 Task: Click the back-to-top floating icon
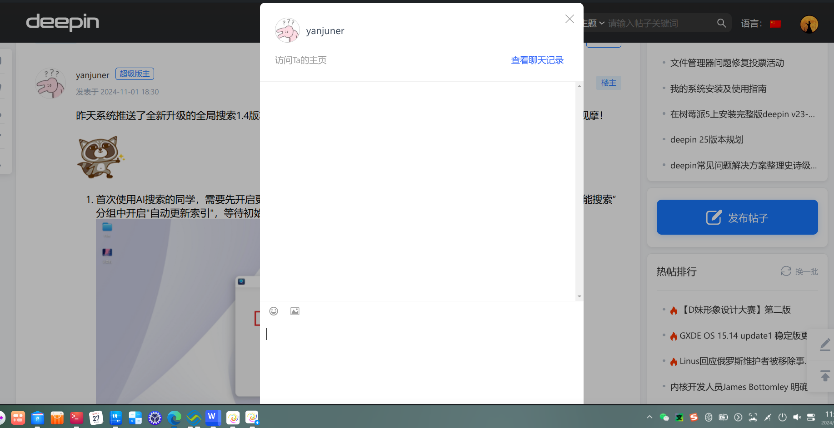pyautogui.click(x=825, y=376)
